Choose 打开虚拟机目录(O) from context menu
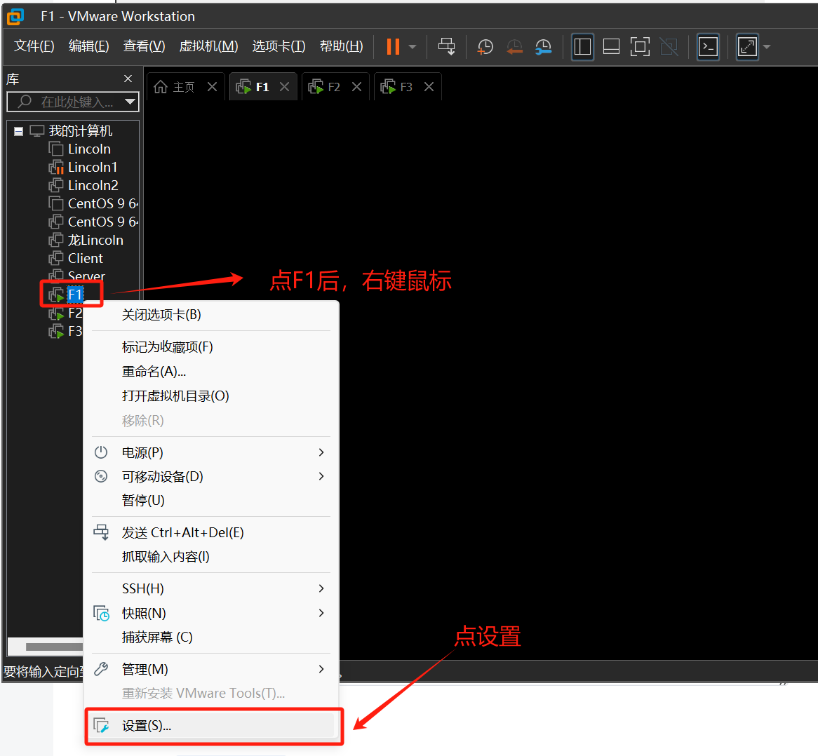This screenshot has width=818, height=756. 211,396
